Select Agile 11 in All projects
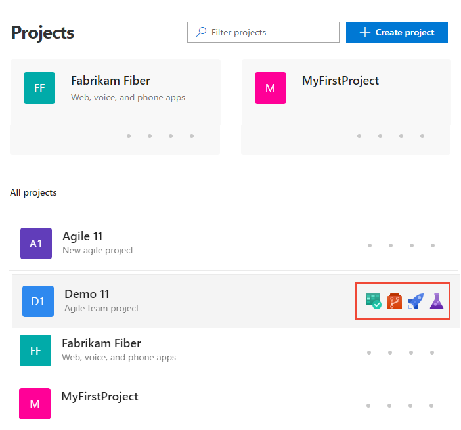Viewport: 461px width, 430px height. (x=82, y=236)
